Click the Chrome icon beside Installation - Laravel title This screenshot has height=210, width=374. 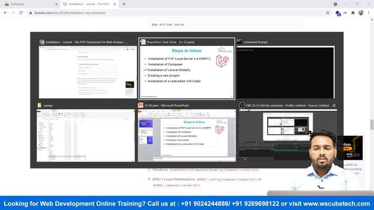pos(42,42)
